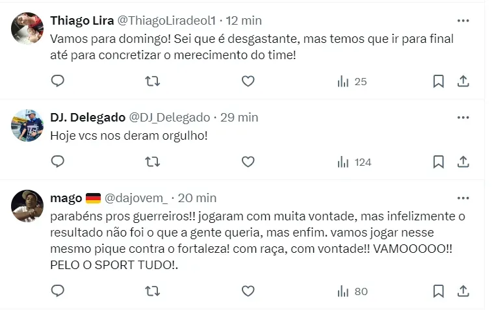The image size is (494, 310).
Task: View analytics showing 80 views
Action: pyautogui.click(x=352, y=291)
